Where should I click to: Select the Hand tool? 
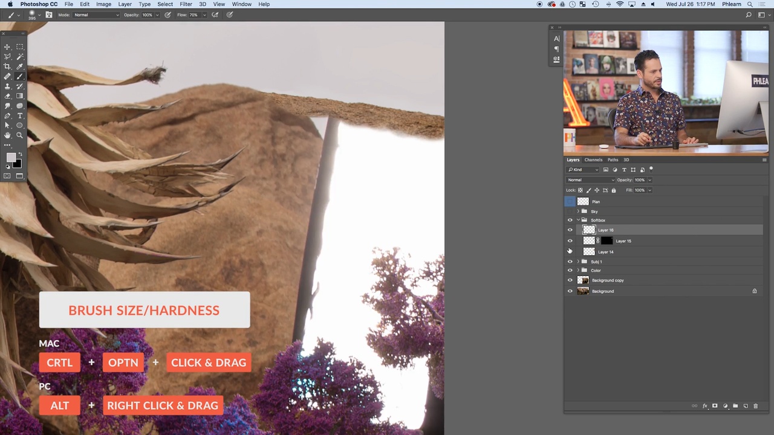click(7, 135)
